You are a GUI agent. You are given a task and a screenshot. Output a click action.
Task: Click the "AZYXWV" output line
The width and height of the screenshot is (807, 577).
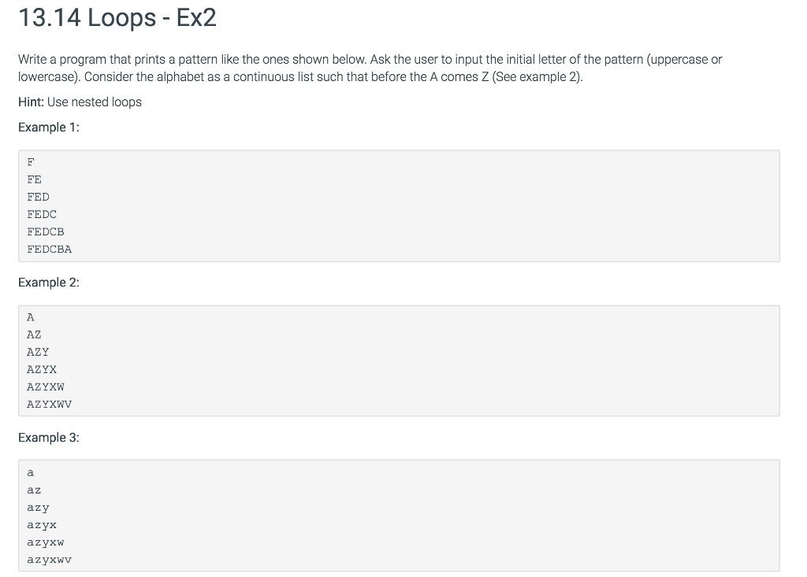tap(49, 404)
